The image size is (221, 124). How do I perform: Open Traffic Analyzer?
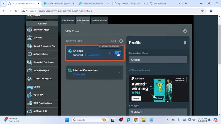point(42,78)
